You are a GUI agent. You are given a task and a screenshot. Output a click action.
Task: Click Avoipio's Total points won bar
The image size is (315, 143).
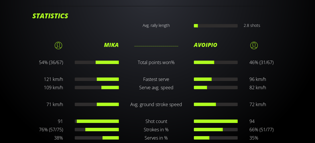(x=216, y=62)
